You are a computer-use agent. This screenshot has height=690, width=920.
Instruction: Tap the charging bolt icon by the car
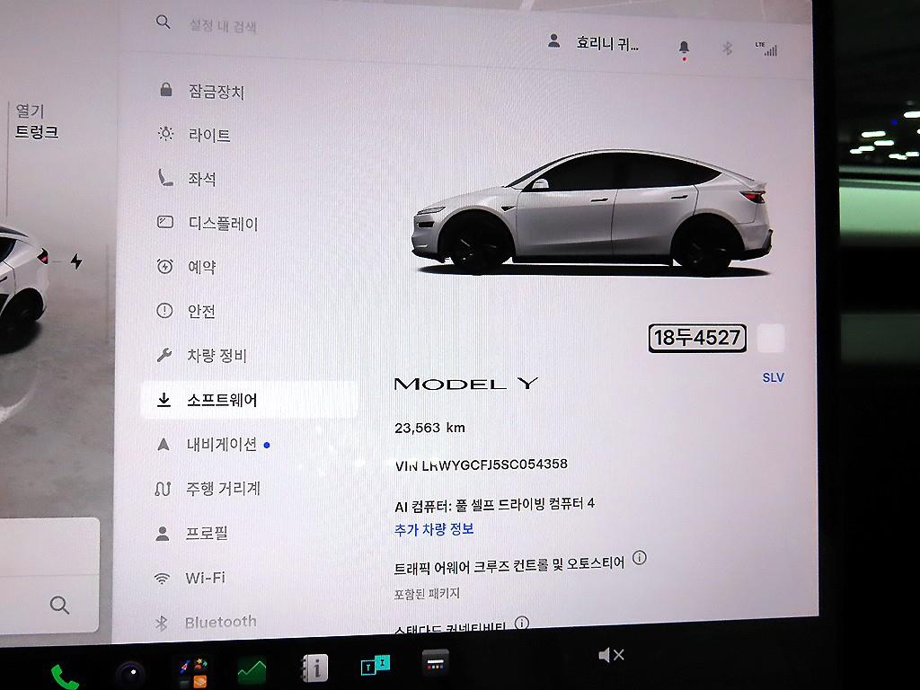point(76,261)
